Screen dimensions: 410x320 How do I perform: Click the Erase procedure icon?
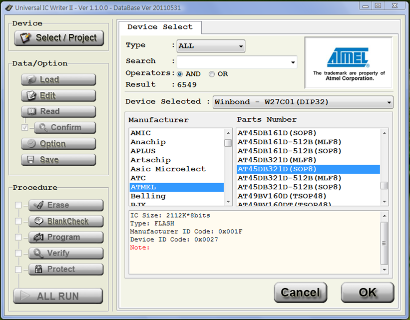coord(38,205)
